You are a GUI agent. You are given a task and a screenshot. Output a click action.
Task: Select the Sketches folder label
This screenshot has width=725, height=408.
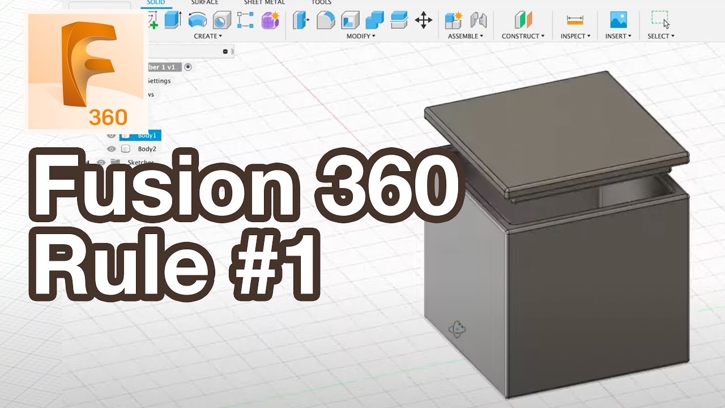coord(141,163)
